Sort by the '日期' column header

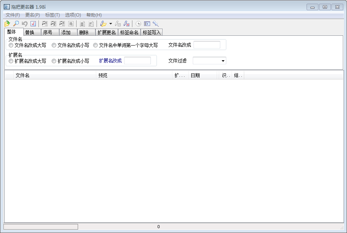click(x=203, y=76)
